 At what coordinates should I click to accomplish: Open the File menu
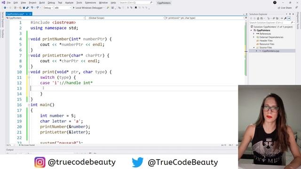point(8,3)
